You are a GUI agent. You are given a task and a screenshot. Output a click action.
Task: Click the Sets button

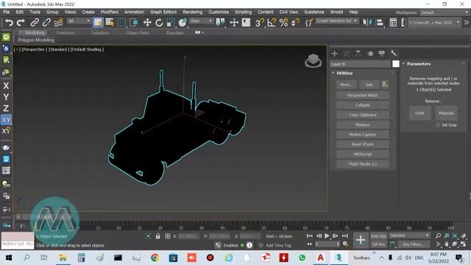click(369, 85)
